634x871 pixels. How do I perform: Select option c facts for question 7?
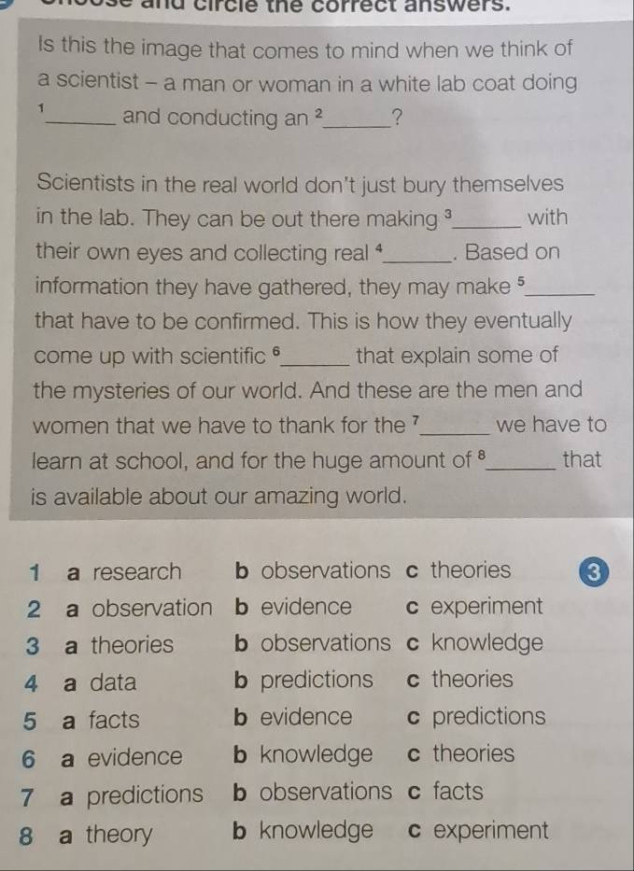444,791
